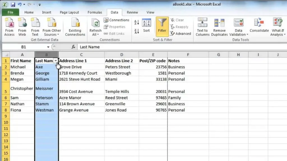Toggle the Filter button off

[162, 27]
